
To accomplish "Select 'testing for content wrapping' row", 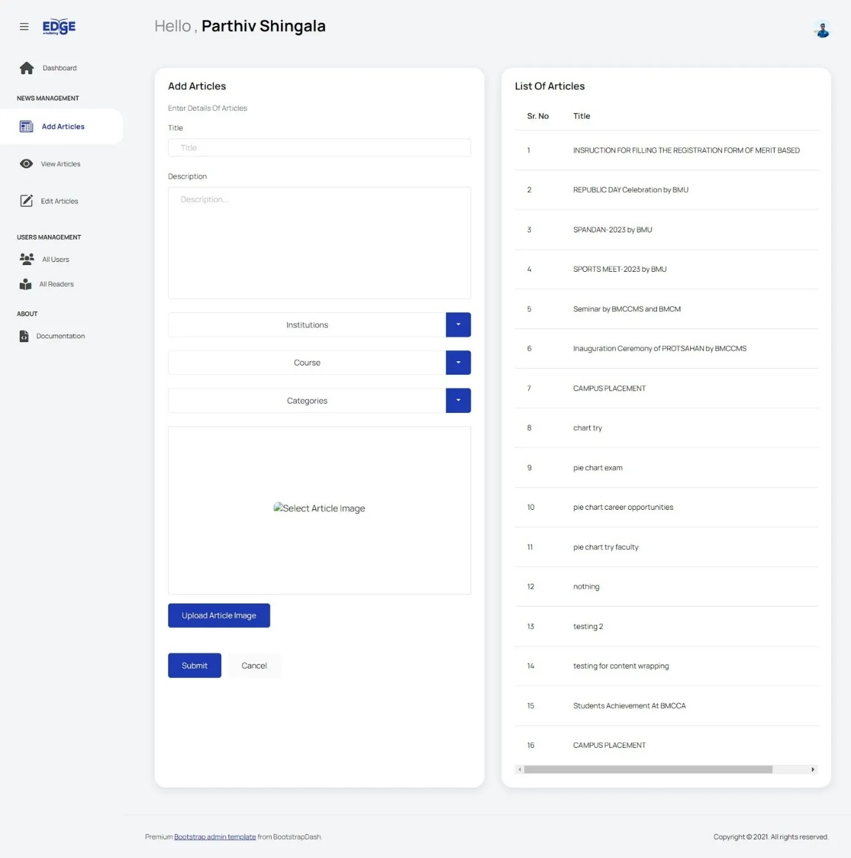I will [666, 666].
